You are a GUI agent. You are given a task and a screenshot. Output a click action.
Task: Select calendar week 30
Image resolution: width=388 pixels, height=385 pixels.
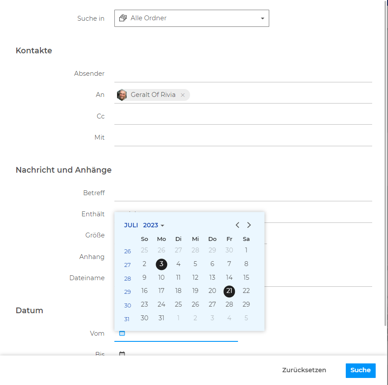(x=128, y=305)
